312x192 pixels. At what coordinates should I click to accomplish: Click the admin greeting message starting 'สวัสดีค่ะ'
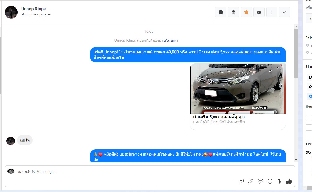(188, 156)
